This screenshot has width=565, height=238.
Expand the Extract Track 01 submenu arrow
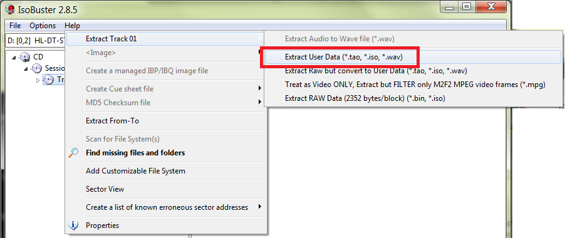(x=260, y=39)
